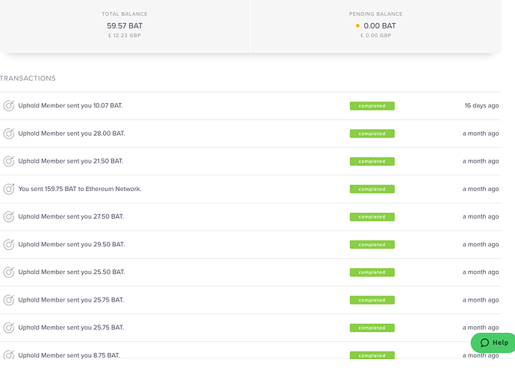Click the icon beside the 21.50 BAT transaction
This screenshot has width=515, height=368.
[9, 161]
